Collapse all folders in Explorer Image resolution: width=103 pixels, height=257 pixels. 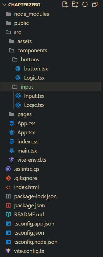coord(95,5)
